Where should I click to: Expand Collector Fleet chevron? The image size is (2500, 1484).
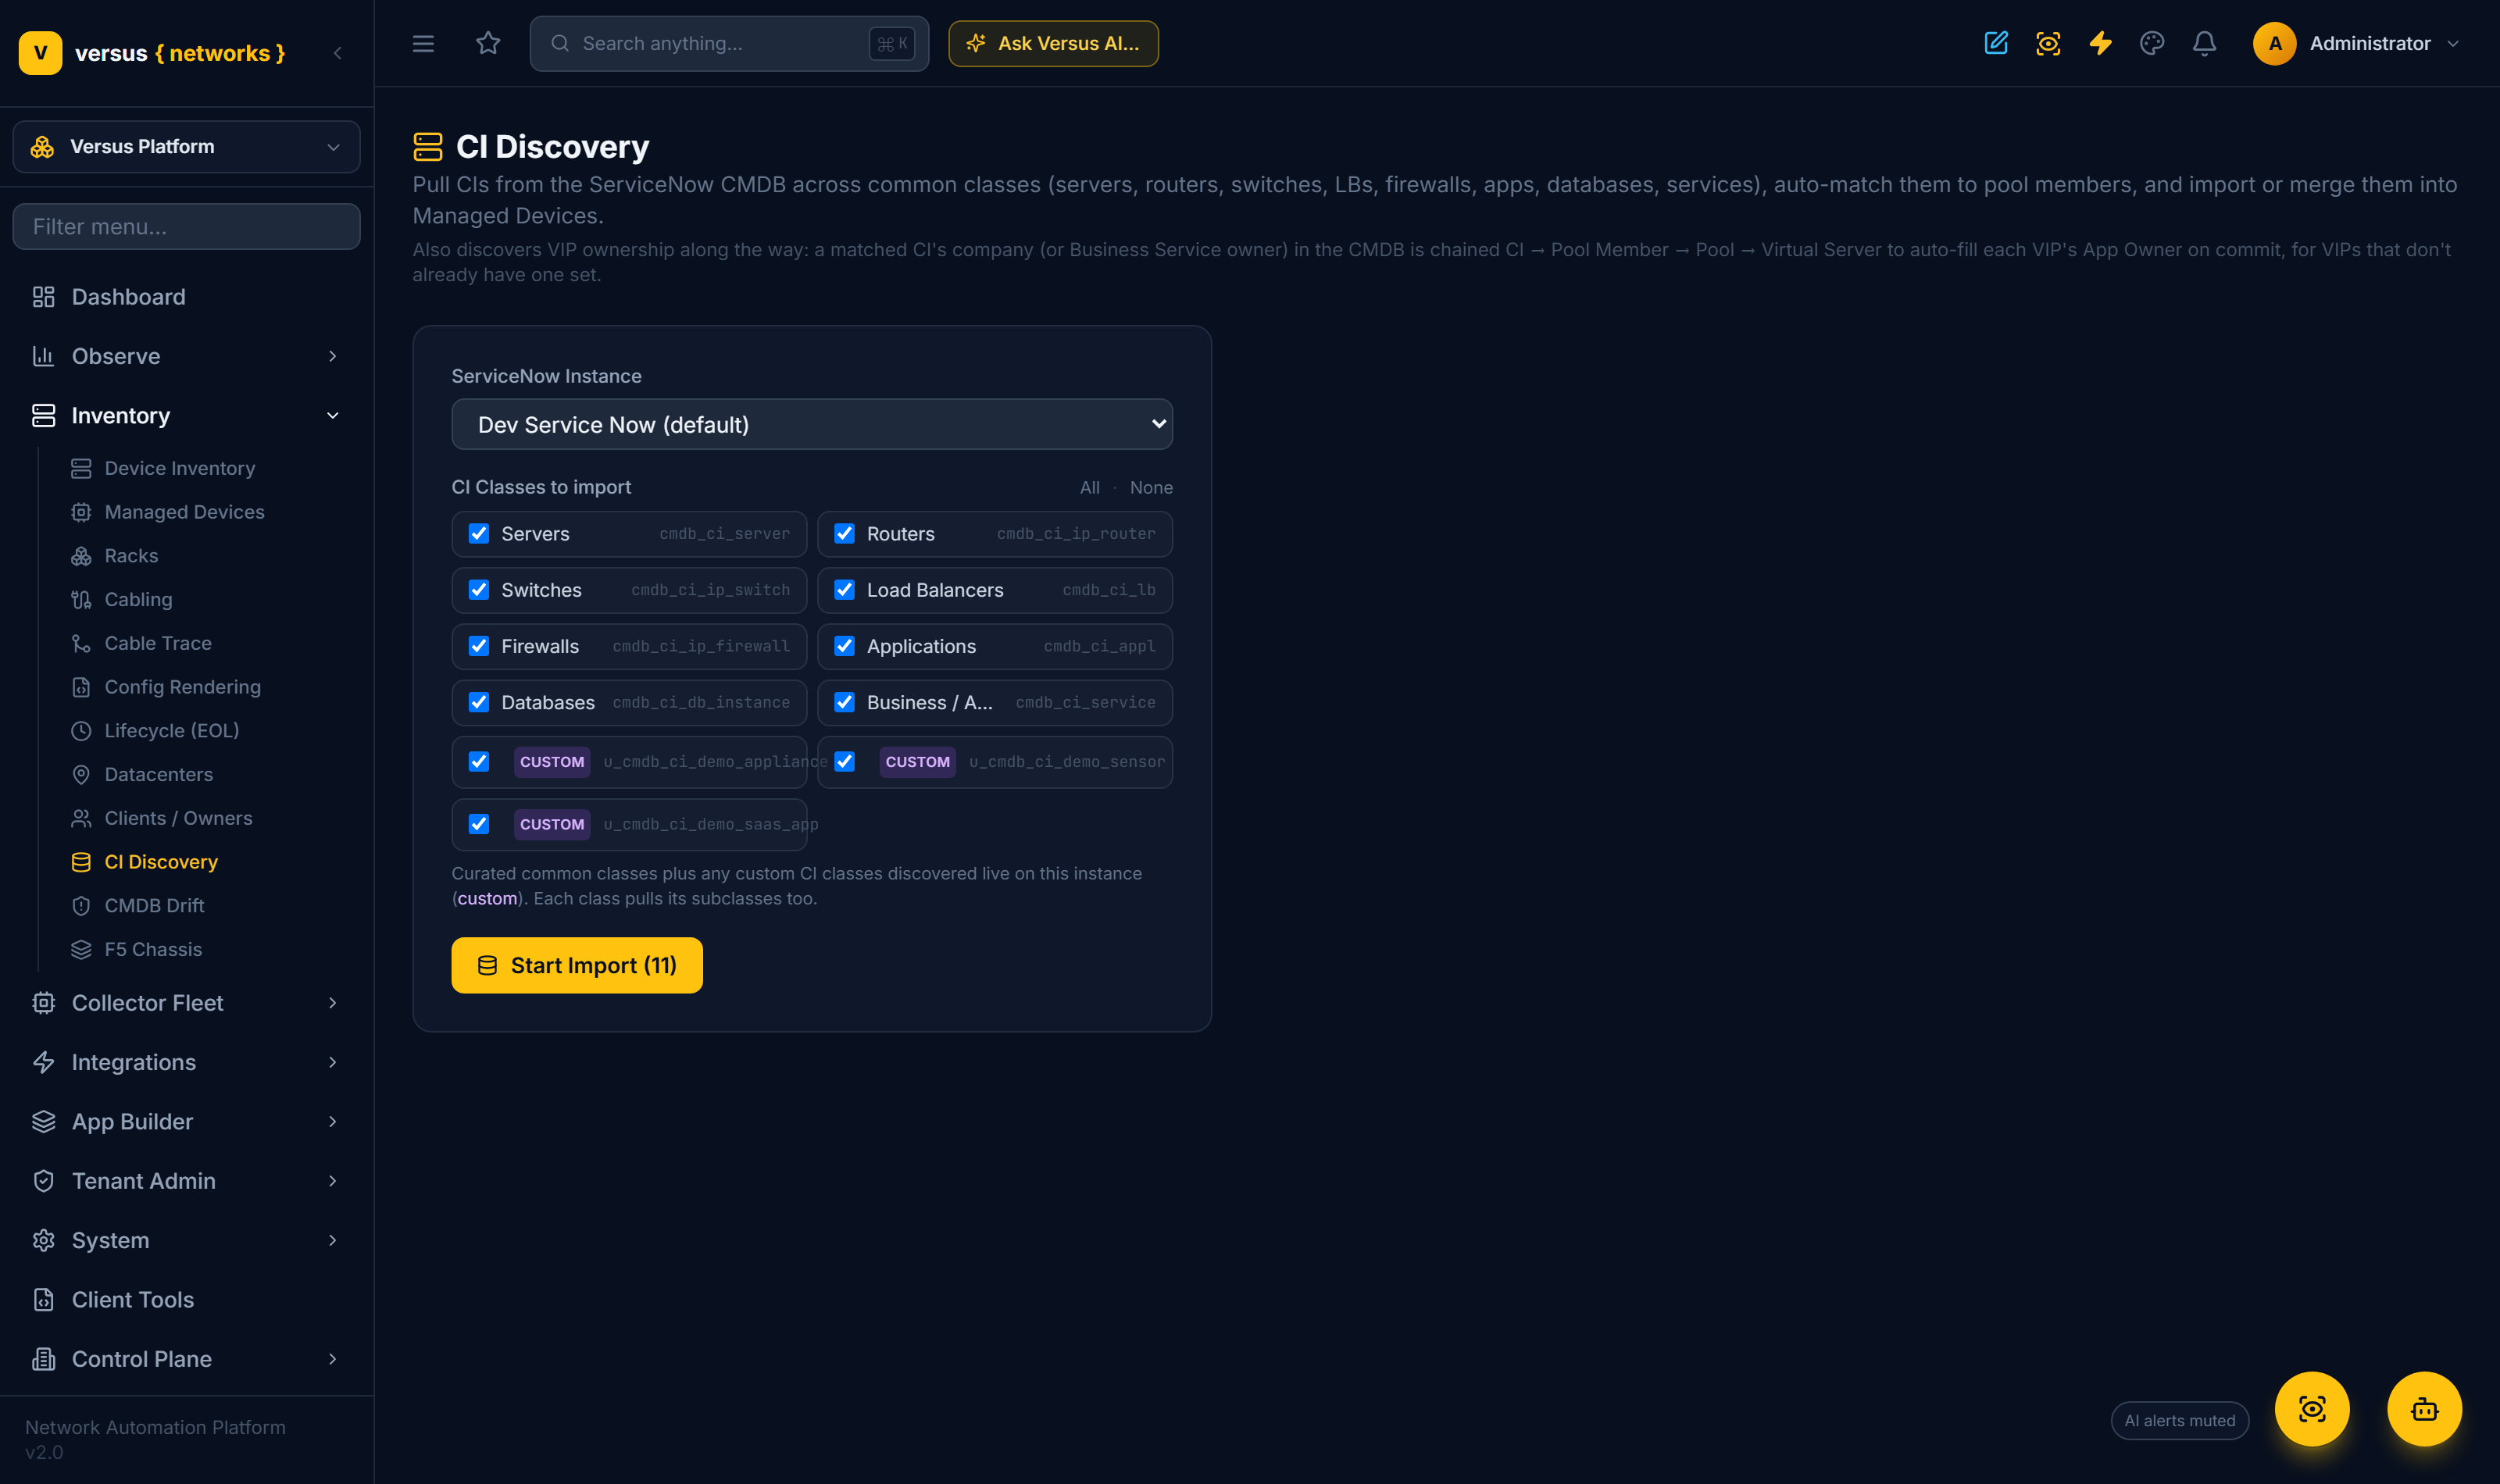(333, 1003)
